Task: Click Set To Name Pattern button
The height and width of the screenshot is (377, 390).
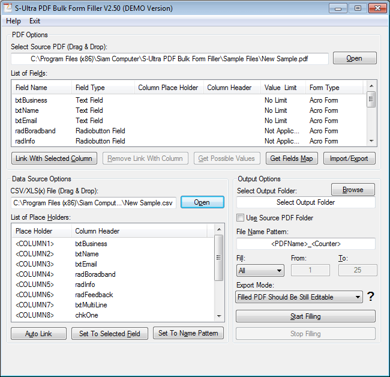Action: click(188, 333)
